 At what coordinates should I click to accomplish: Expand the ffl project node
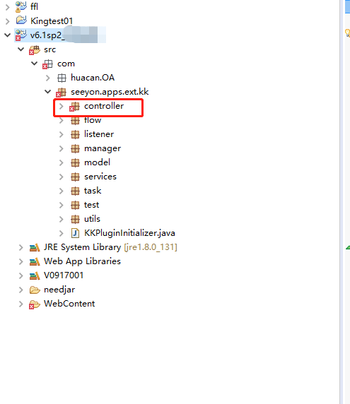click(x=8, y=7)
